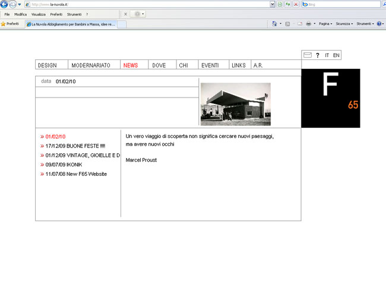
Task: Click the data value 01/02/10 in header
Action: tap(65, 81)
